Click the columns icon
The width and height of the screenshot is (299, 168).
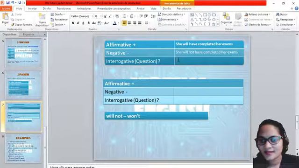(146, 23)
